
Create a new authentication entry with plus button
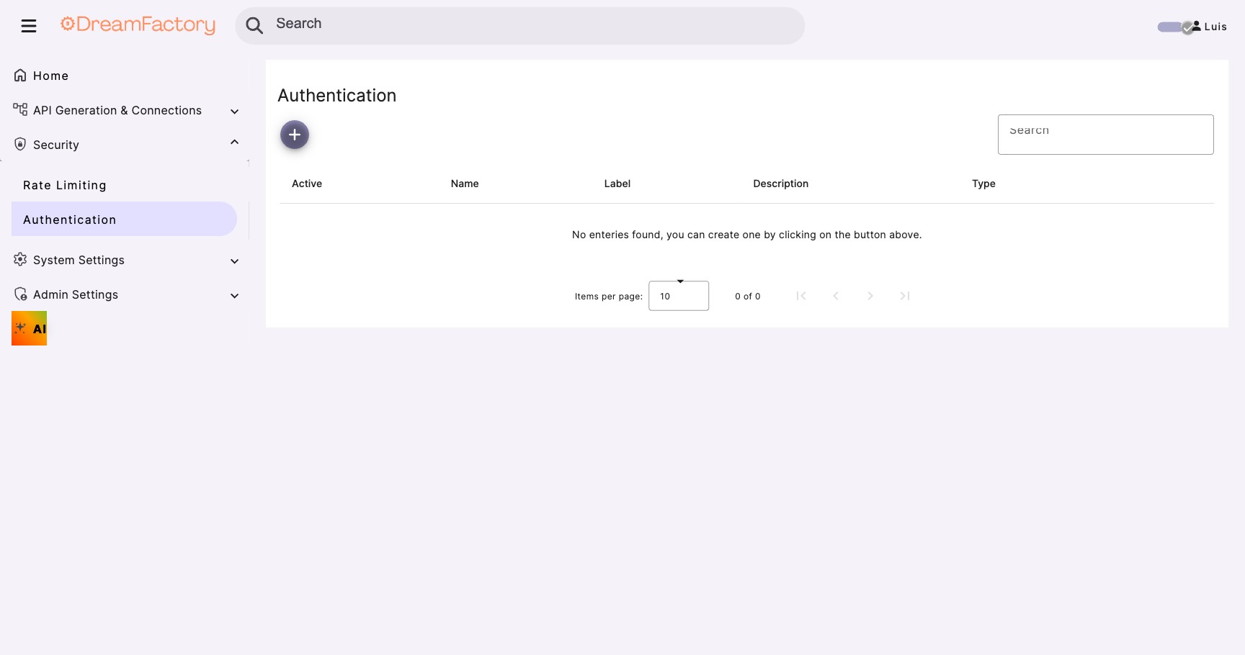coord(294,134)
